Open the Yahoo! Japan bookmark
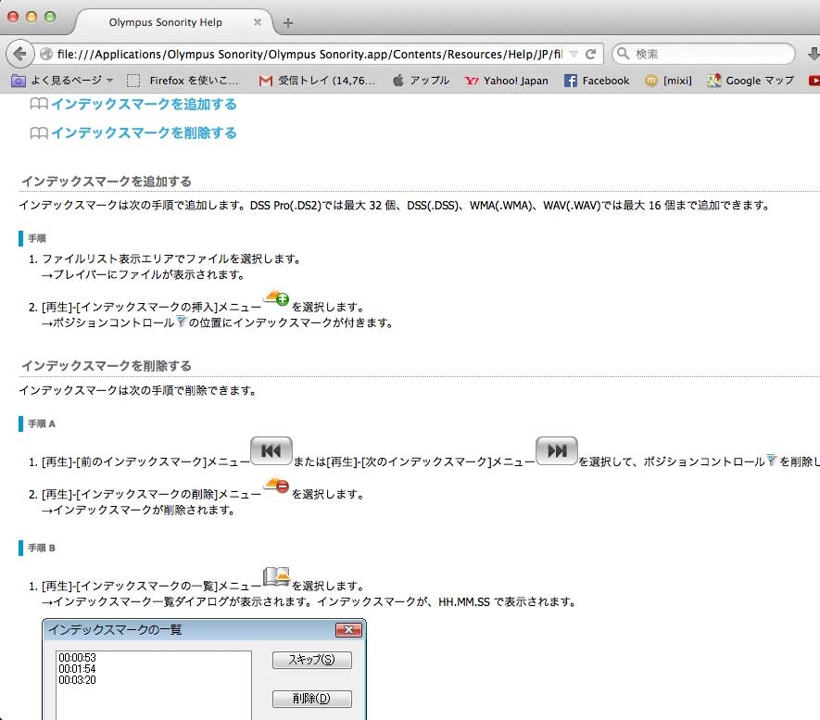Image resolution: width=820 pixels, height=720 pixels. (506, 81)
